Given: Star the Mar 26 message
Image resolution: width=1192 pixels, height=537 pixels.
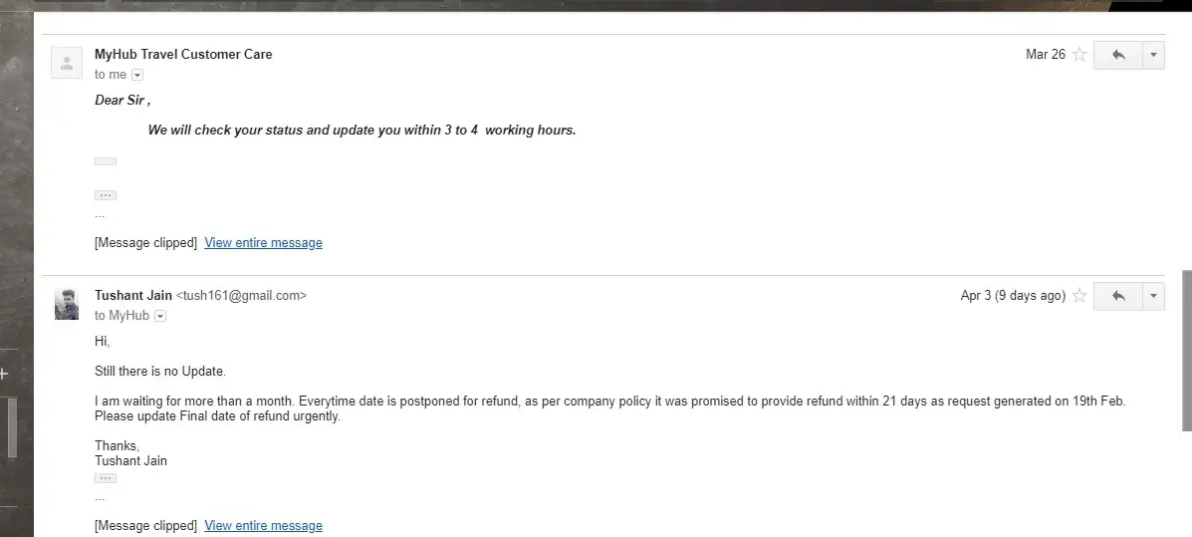Looking at the screenshot, I should [1079, 55].
